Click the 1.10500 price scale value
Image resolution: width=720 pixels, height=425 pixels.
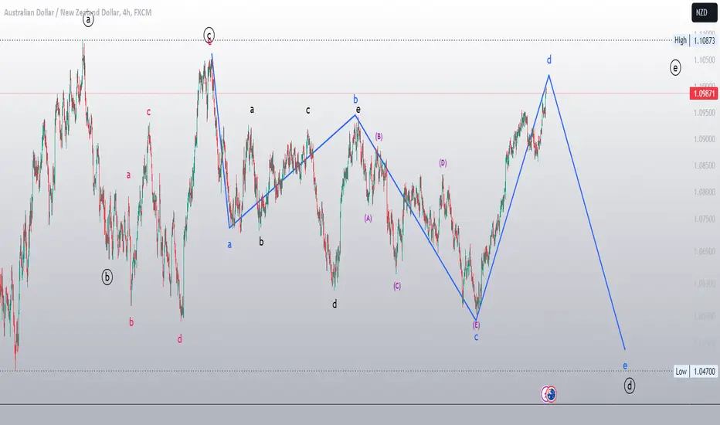(705, 59)
